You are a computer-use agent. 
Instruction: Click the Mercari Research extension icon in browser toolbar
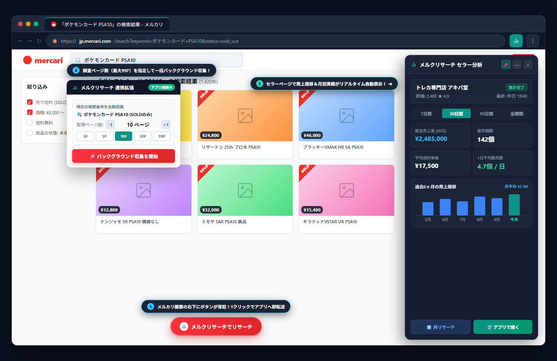click(x=516, y=41)
